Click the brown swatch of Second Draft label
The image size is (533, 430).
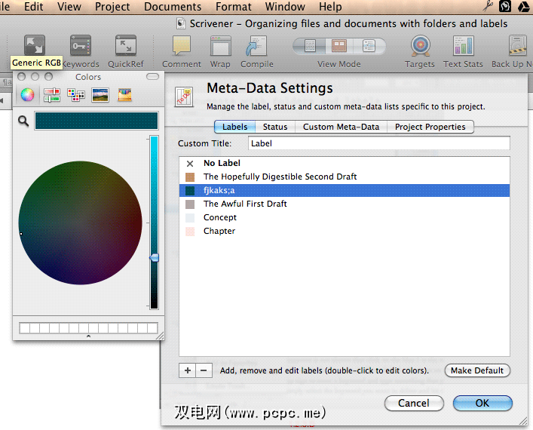[190, 177]
